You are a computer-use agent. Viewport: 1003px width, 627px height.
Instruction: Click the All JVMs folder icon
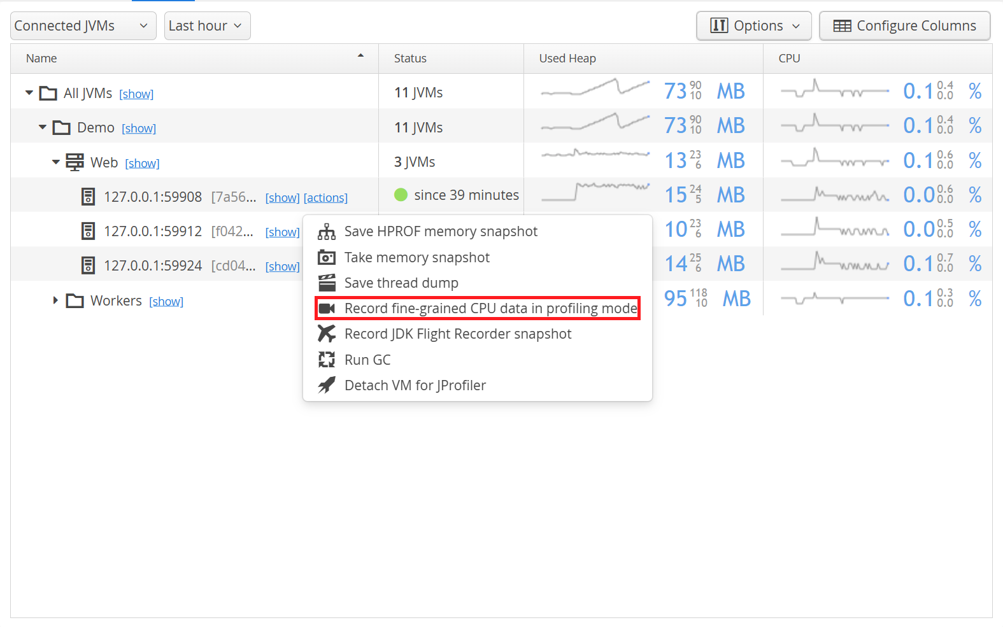[x=48, y=94]
